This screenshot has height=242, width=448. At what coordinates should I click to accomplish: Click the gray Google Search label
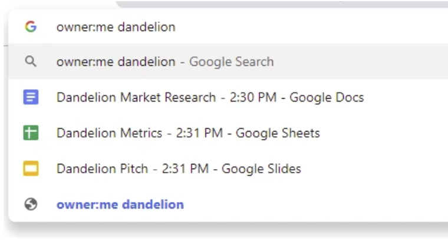pyautogui.click(x=232, y=62)
